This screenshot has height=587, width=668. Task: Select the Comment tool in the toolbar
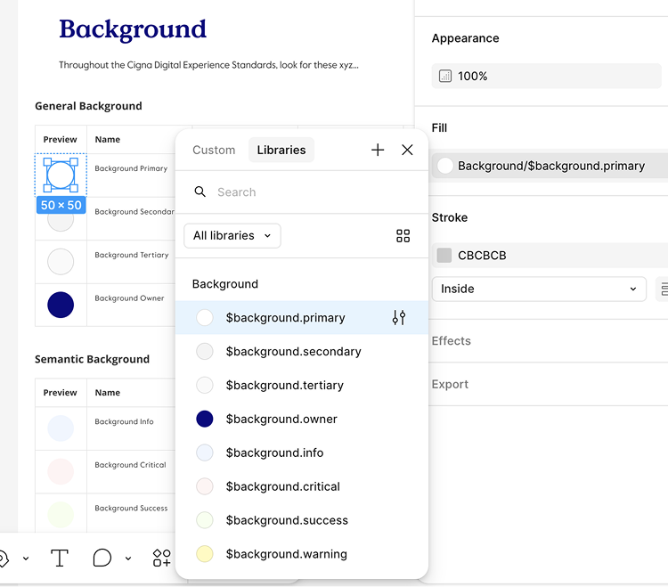102,558
